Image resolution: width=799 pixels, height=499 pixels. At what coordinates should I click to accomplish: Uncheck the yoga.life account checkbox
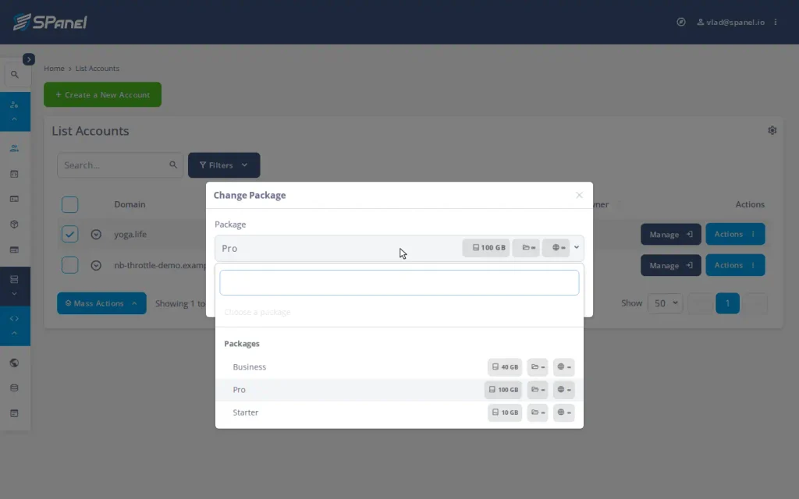click(x=69, y=234)
